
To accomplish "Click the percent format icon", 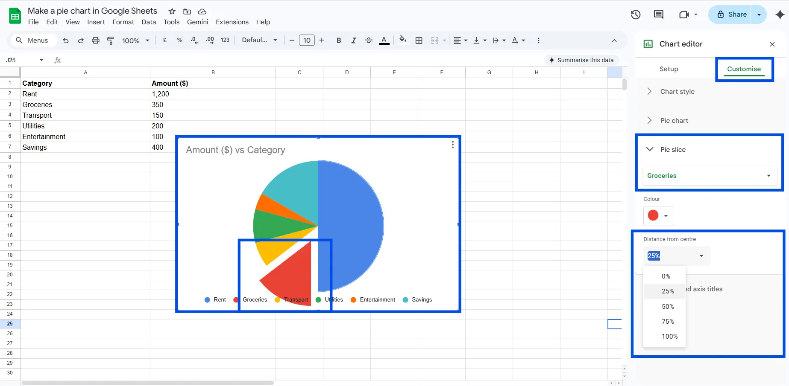I will [179, 40].
